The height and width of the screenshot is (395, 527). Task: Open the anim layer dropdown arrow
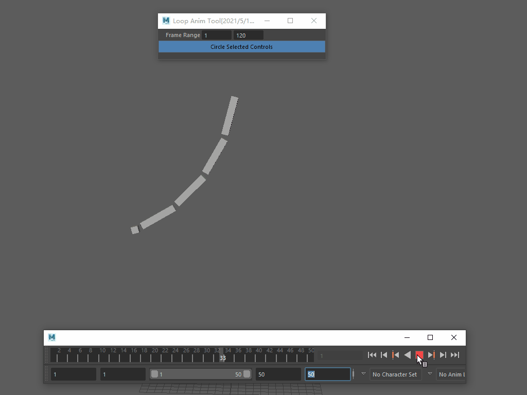point(430,374)
